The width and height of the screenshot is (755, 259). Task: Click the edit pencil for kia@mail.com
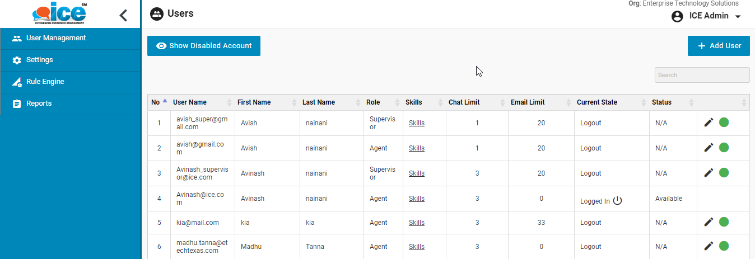[709, 222]
